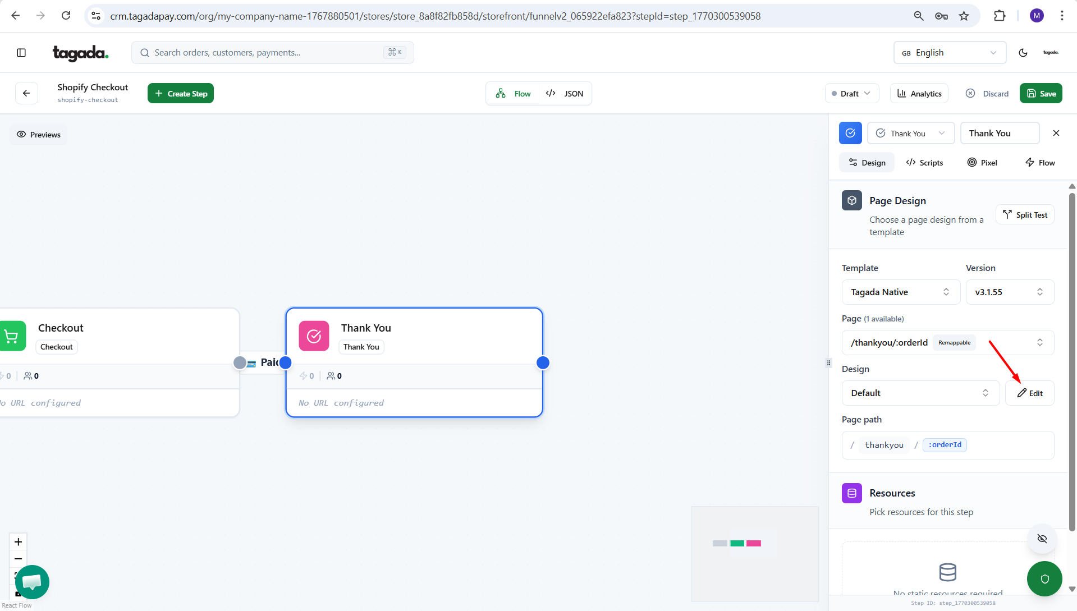Close the Thank You step panel
The image size is (1077, 611).
tap(1056, 133)
